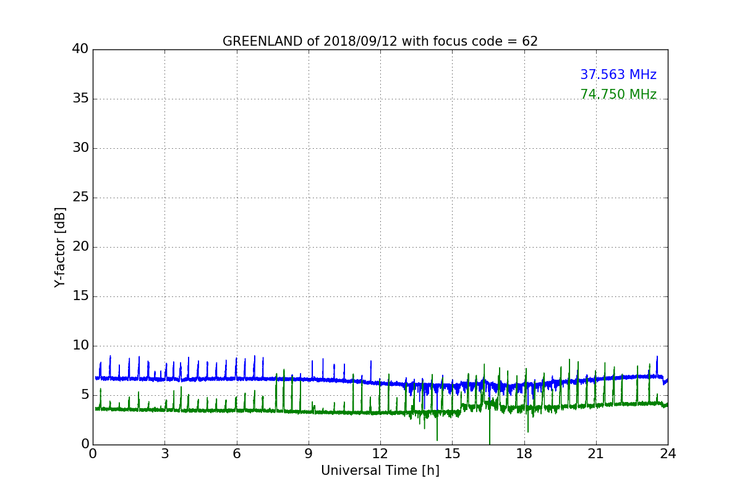Click the x-axis tick label 24
742x494 pixels.
tap(668, 454)
